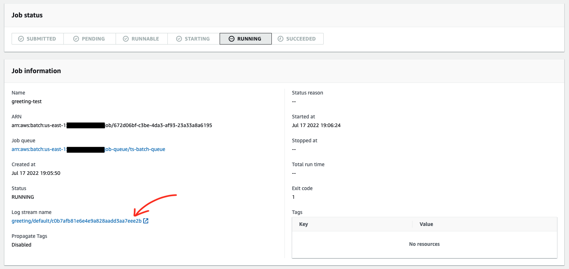Select the RUNNING status step

pos(246,39)
